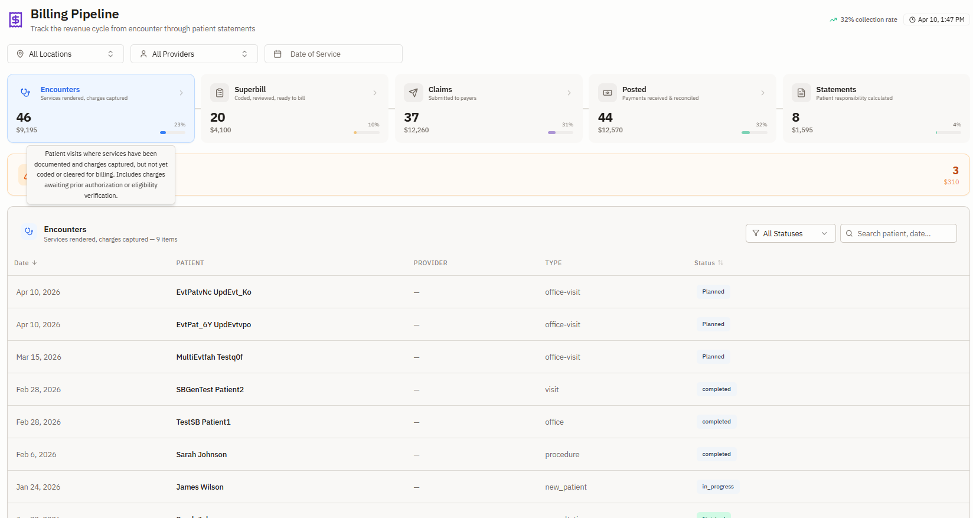
Task: Click the Date of Service field
Action: [x=334, y=54]
